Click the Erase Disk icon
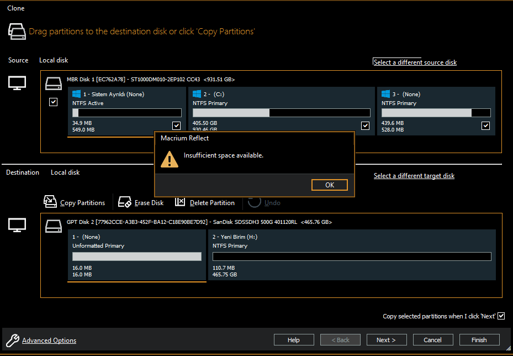 point(124,202)
